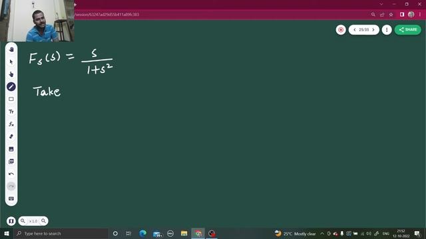Open the recorder app on taskbar
The image size is (426, 239).
212,233
